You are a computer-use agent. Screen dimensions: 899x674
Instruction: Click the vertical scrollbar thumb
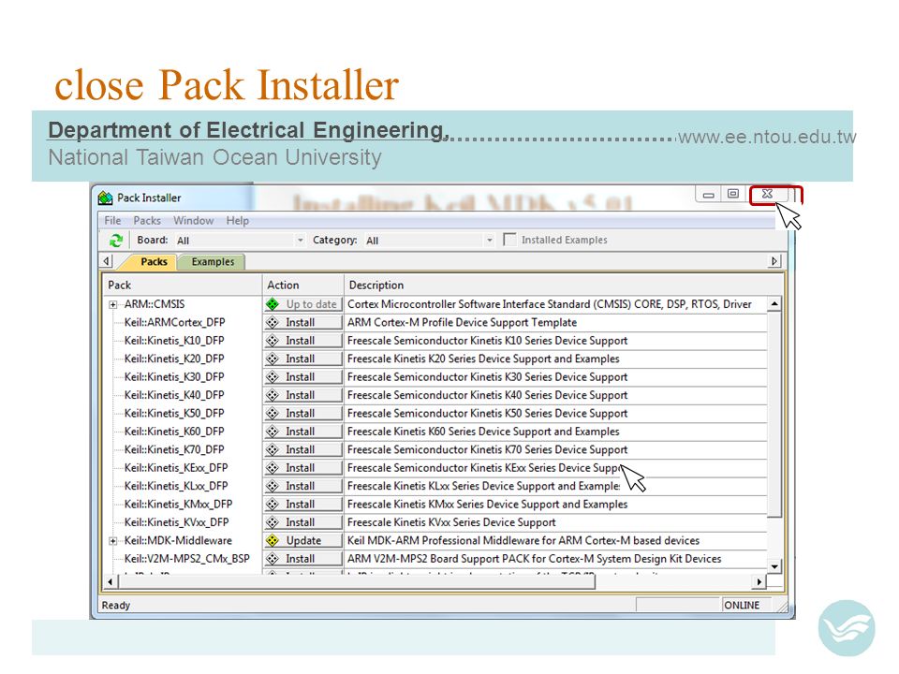pyautogui.click(x=774, y=414)
